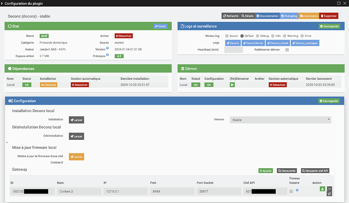349x203 pixels.
Task: Open plugin Détails
Action: (x=247, y=16)
